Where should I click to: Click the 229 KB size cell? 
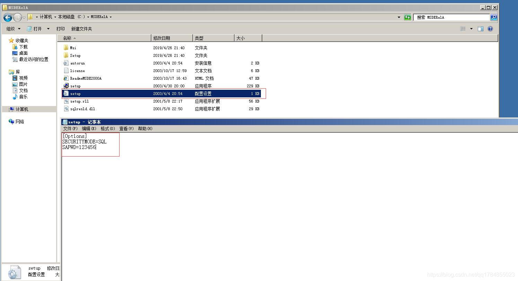253,86
